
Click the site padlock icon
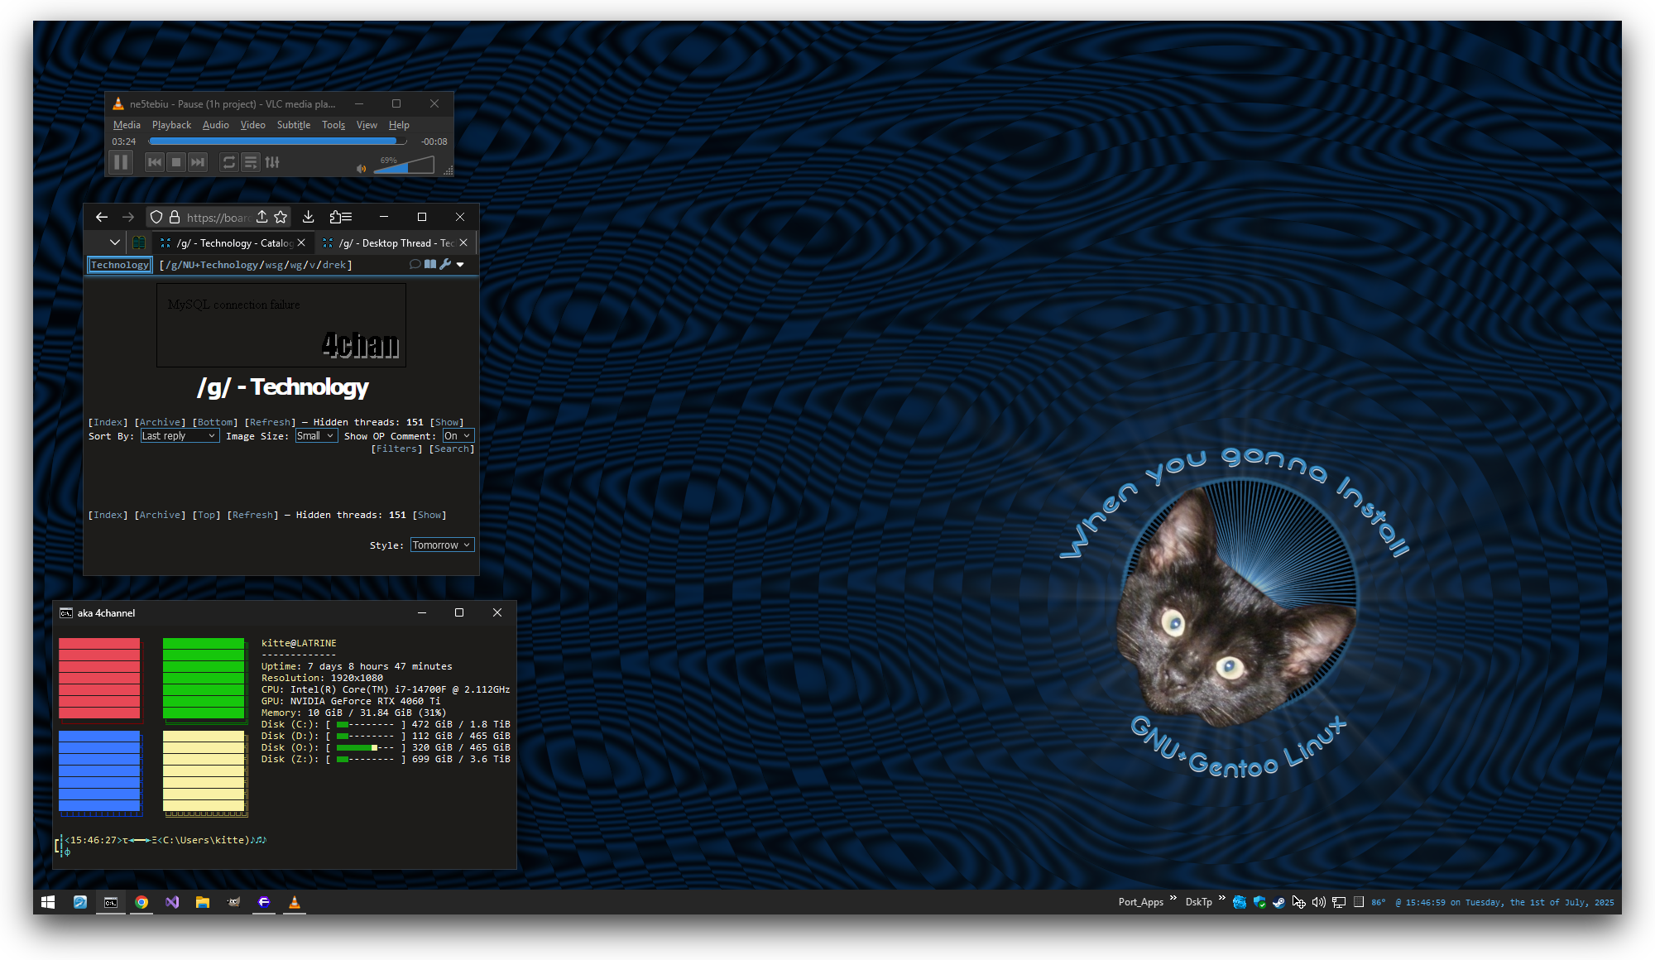pyautogui.click(x=175, y=217)
